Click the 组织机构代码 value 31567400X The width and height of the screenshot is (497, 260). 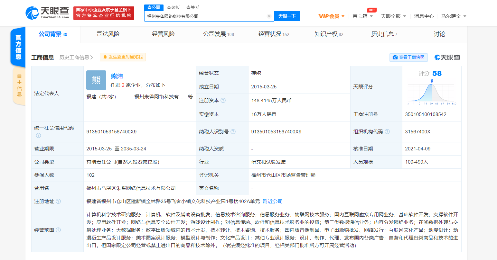click(417, 132)
